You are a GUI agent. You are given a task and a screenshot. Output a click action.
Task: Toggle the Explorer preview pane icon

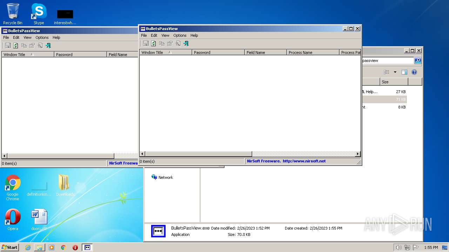[x=404, y=72]
